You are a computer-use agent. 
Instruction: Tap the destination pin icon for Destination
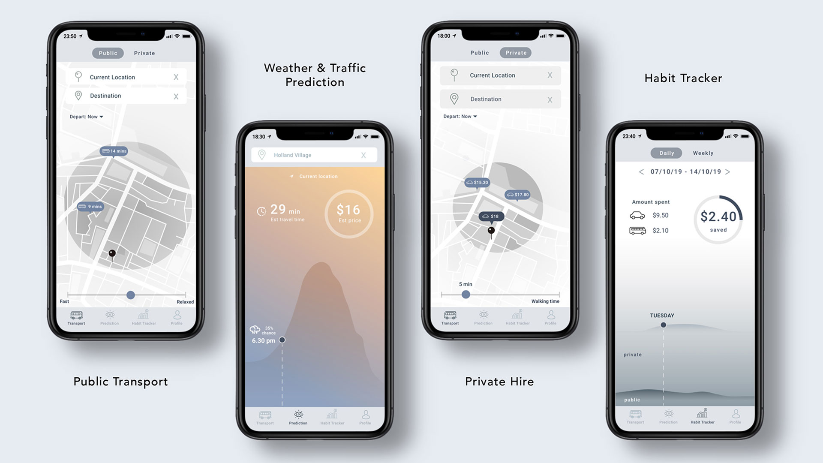pos(78,95)
